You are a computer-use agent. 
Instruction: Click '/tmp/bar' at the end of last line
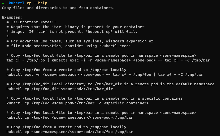tap(124, 132)
